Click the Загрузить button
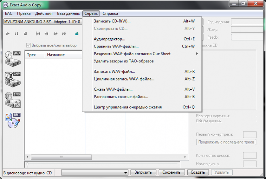The image size is (266, 179). point(143,172)
